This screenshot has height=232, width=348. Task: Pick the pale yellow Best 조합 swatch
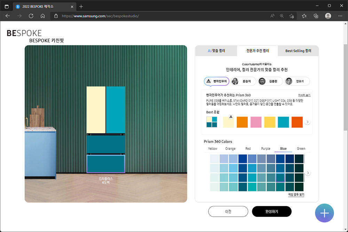click(228, 122)
